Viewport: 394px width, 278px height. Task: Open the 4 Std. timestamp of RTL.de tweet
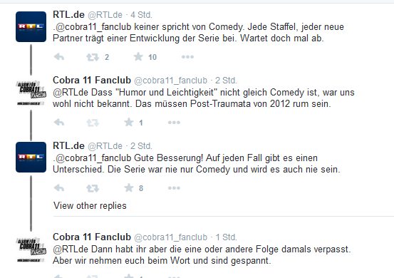click(x=142, y=15)
